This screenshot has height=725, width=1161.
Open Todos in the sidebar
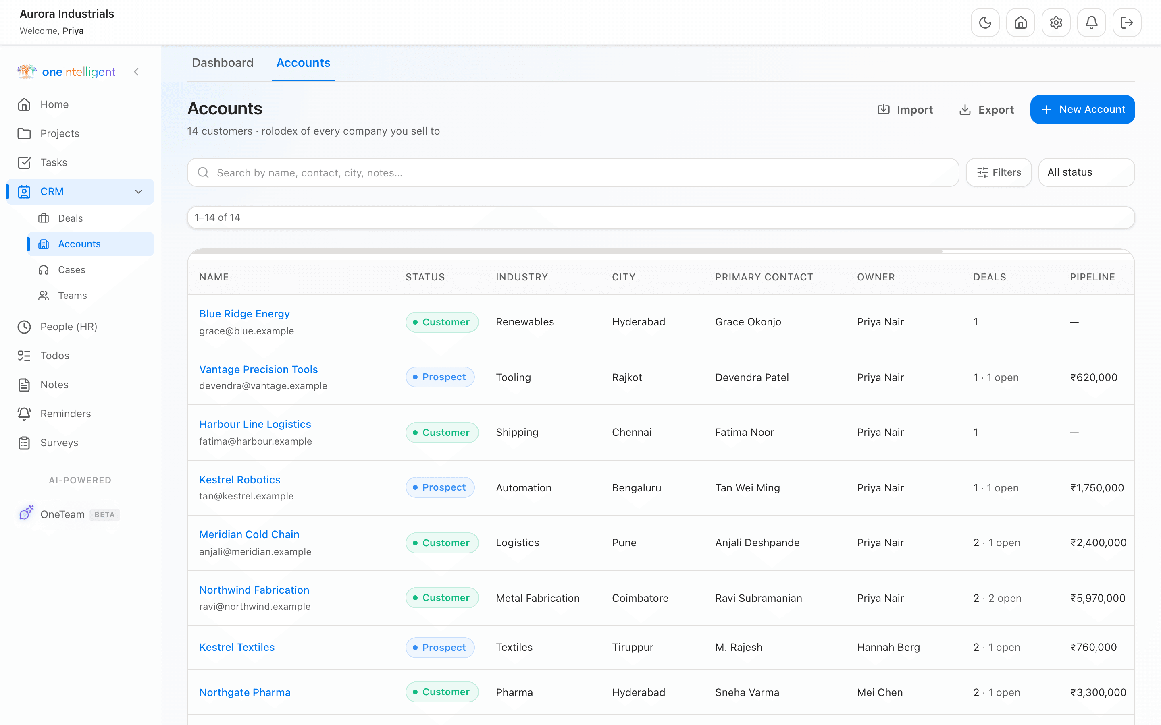[x=80, y=356]
